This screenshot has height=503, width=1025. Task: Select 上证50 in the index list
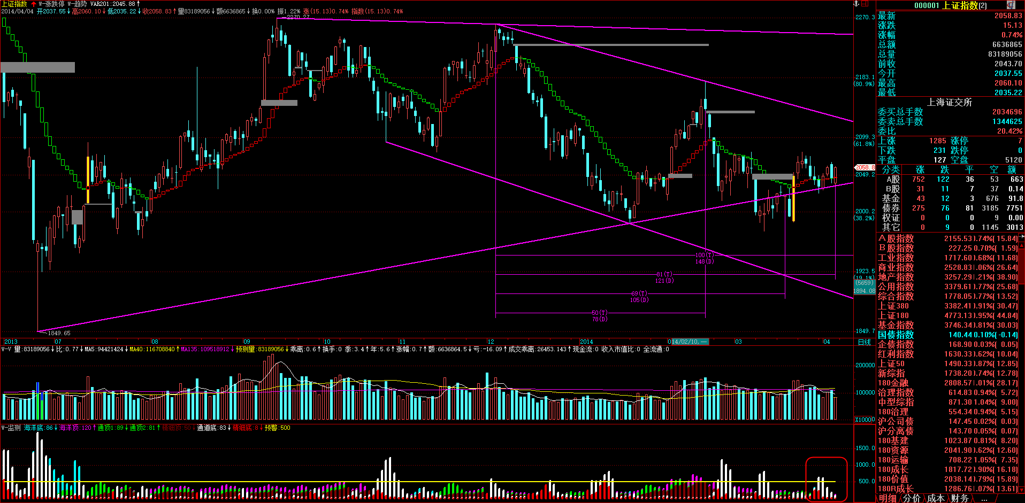pos(891,363)
